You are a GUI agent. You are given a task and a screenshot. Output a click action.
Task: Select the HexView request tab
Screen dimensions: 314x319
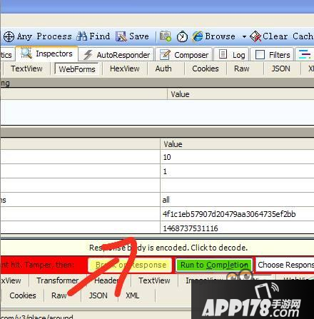pos(125,69)
